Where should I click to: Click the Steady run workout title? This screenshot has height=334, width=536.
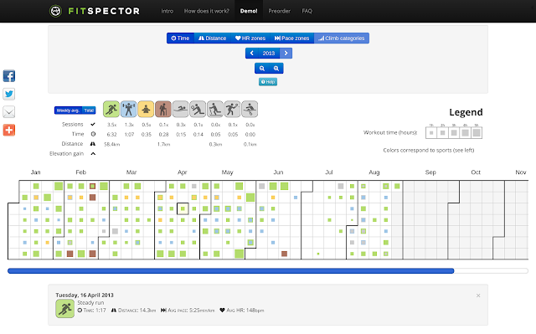(x=90, y=302)
